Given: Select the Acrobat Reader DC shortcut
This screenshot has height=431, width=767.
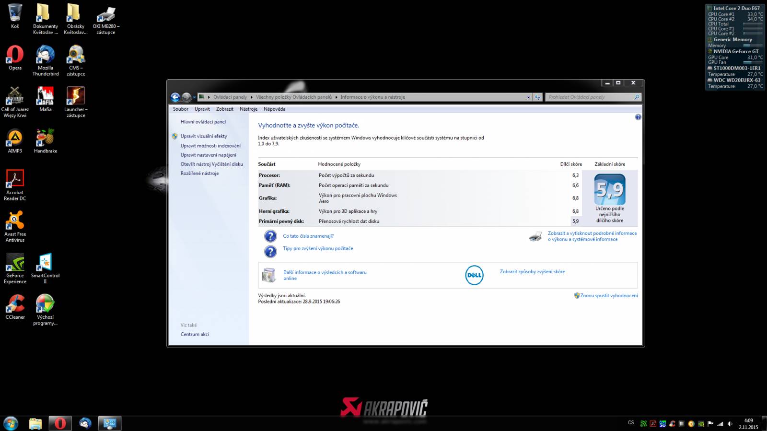Looking at the screenshot, I should tap(15, 185).
